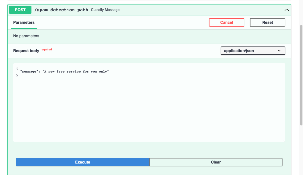Switch to the Parameters tab
This screenshot has width=303, height=175.
[x=24, y=22]
